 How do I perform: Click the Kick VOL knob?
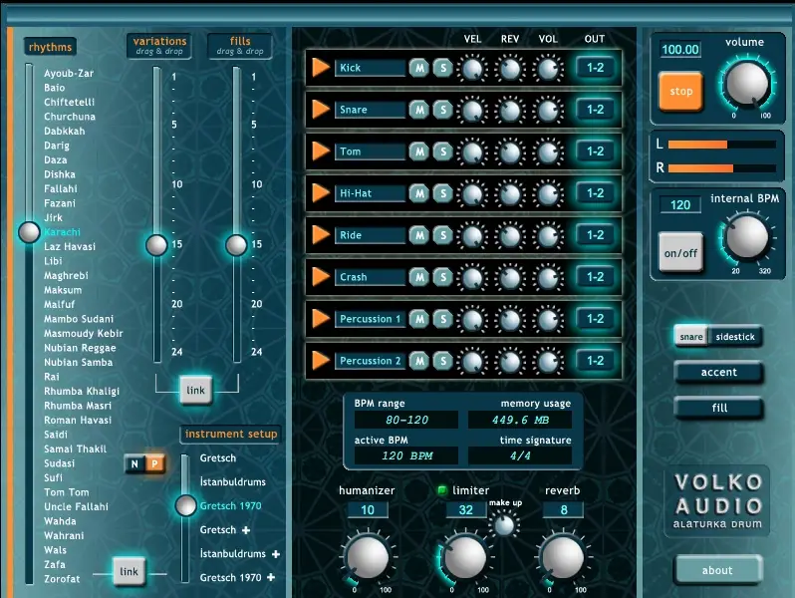(x=548, y=69)
